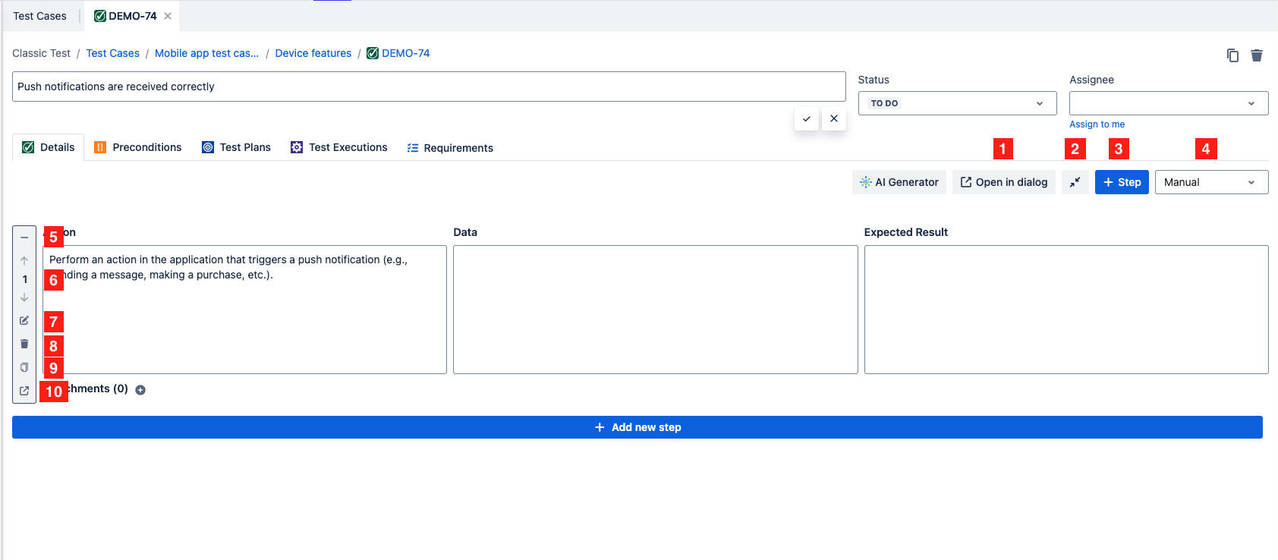The height and width of the screenshot is (560, 1278).
Task: Click the Assign to me link
Action: [x=1097, y=124]
